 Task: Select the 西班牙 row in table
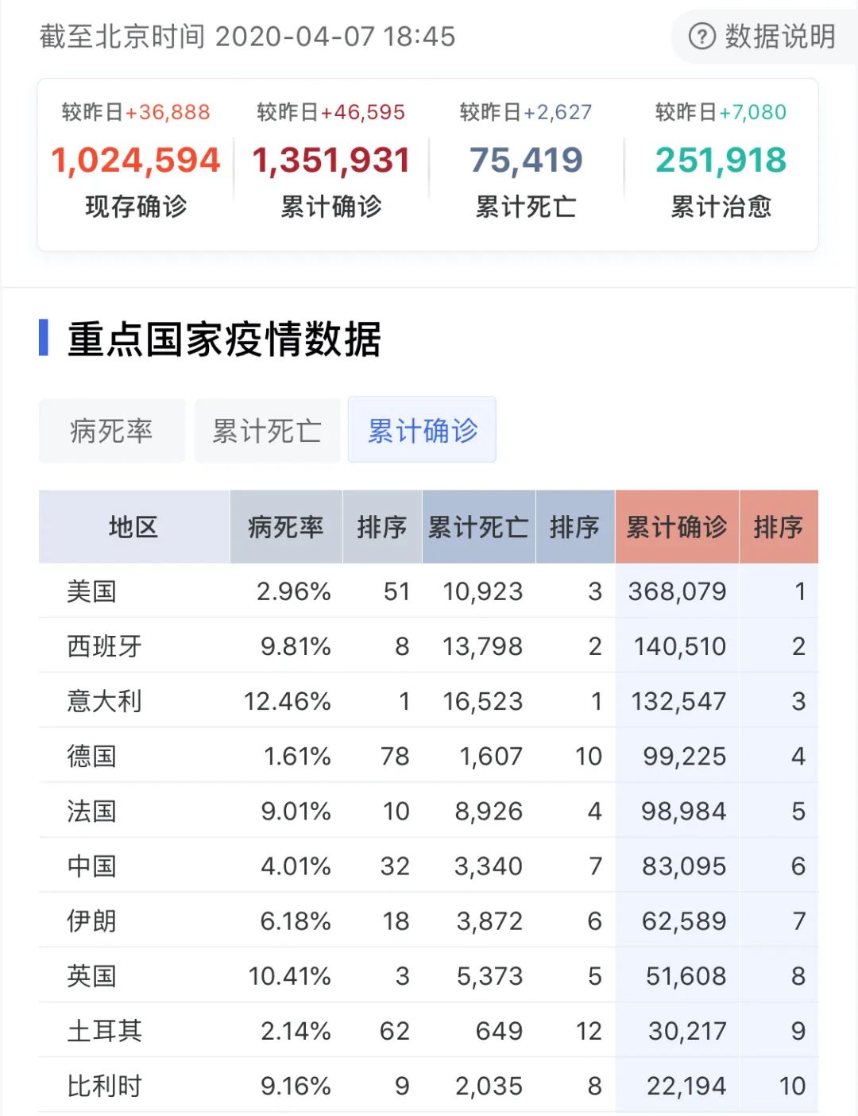104,646
